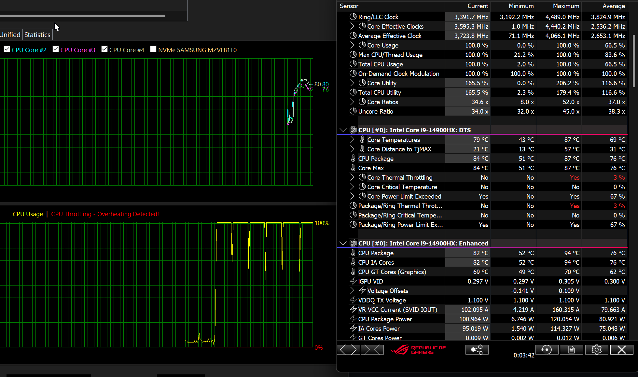This screenshot has width=638, height=377.
Task: Expand the Core Ratios row
Action: tap(352, 102)
